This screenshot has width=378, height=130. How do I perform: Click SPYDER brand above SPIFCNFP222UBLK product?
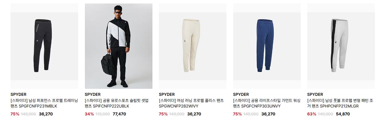93,94
